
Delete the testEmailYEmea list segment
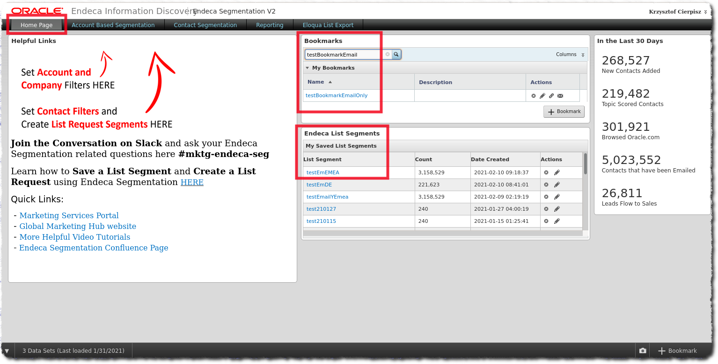546,197
